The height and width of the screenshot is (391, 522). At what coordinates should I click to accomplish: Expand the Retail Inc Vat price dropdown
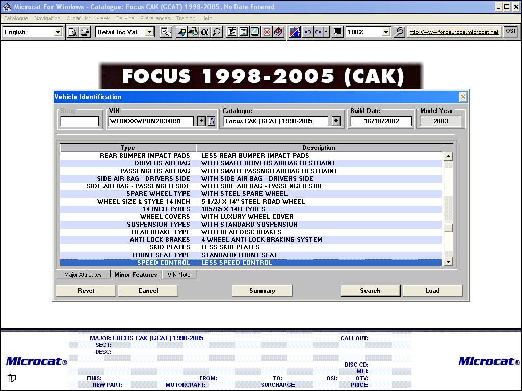click(149, 32)
